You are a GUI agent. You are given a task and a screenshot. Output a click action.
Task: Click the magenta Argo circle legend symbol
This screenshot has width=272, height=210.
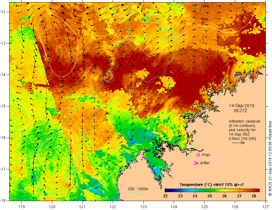tap(198, 155)
